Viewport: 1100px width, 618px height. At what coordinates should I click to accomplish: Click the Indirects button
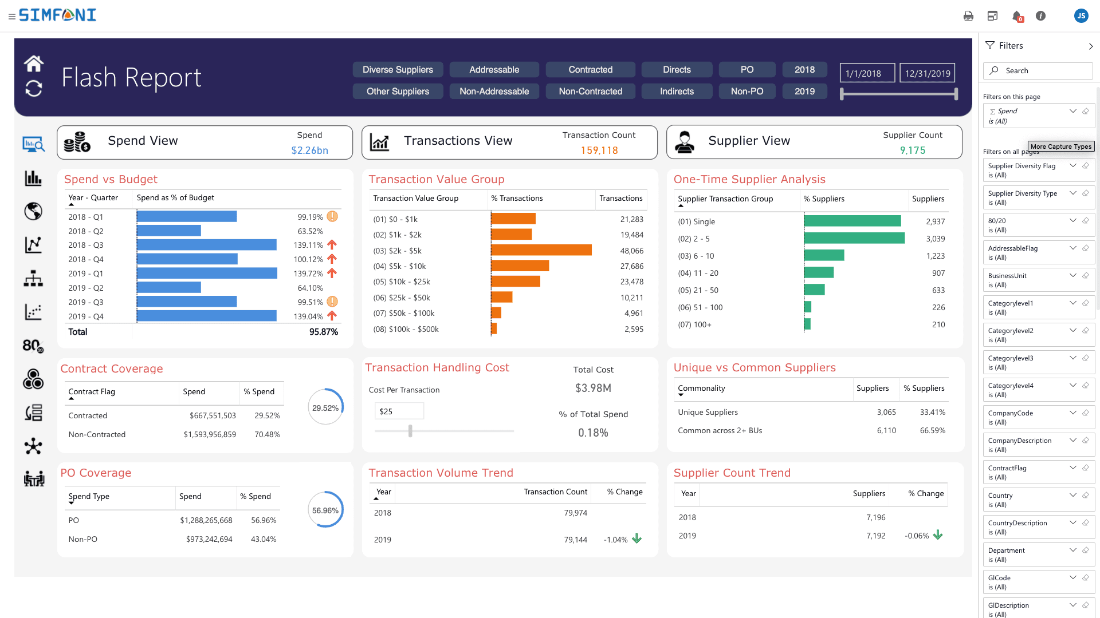click(677, 92)
